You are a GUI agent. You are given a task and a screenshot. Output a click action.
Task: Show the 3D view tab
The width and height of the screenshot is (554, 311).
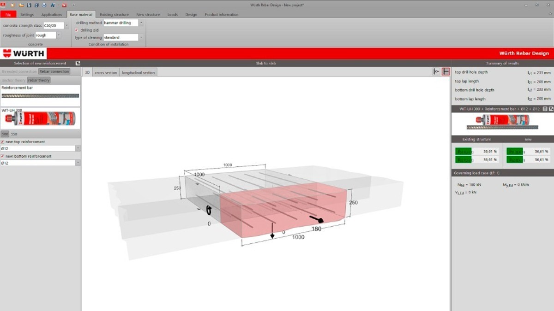click(87, 72)
